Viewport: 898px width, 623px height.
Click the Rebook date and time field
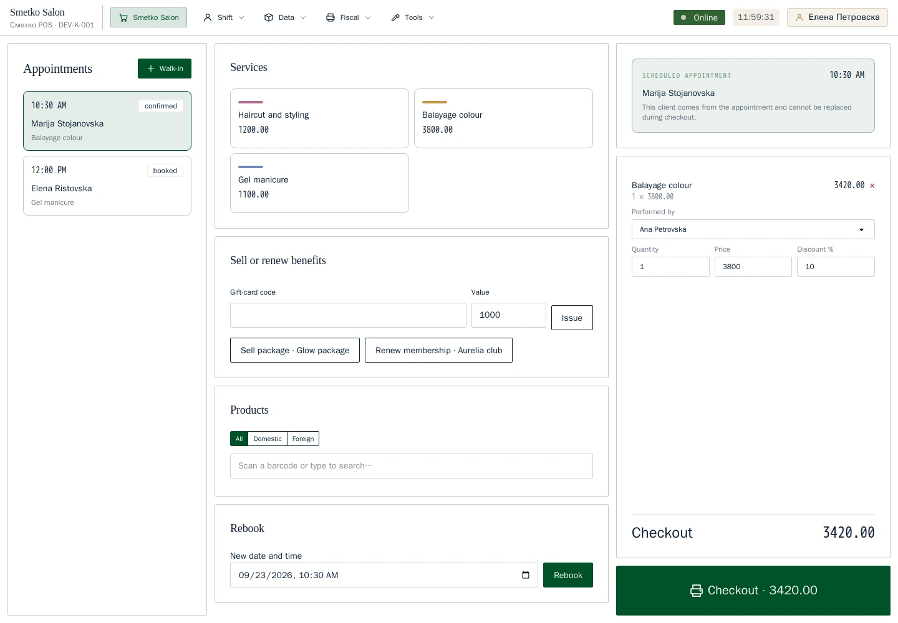point(384,575)
